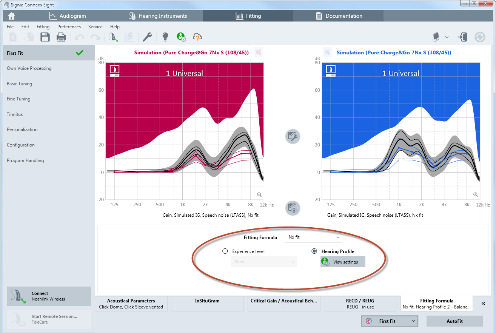Click the round eye view-options button
Viewport: 496px width, 333px height.
point(293,208)
